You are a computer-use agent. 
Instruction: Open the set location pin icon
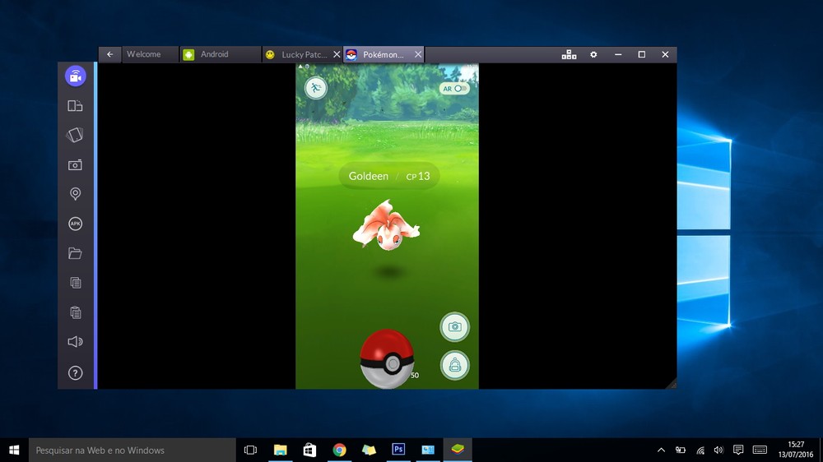(x=75, y=194)
